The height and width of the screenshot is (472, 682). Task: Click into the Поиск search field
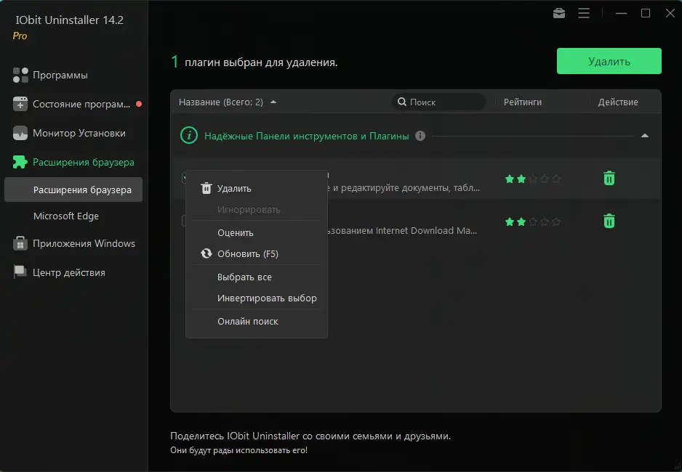[444, 102]
